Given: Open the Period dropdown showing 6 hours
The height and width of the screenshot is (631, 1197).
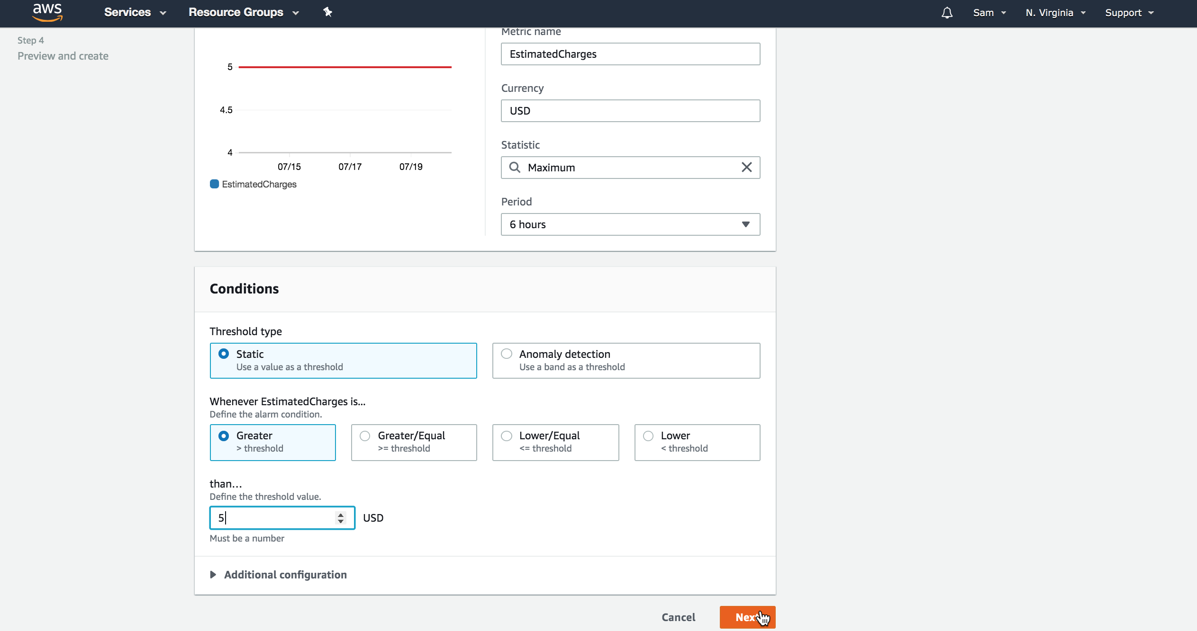Looking at the screenshot, I should [630, 224].
